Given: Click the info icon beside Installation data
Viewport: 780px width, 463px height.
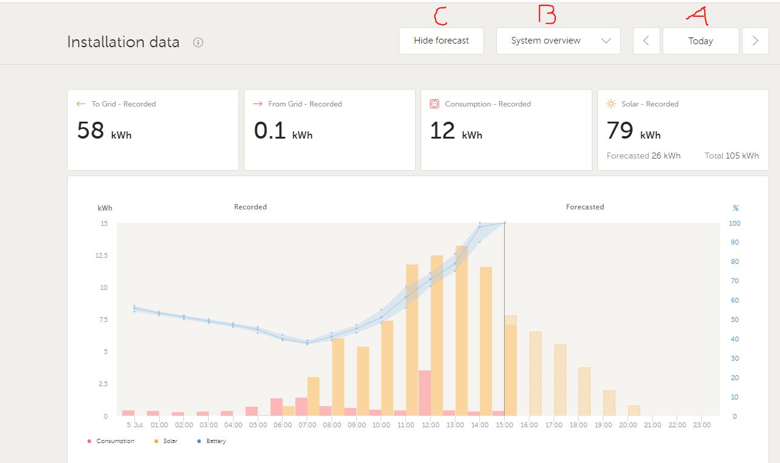Looking at the screenshot, I should 198,42.
